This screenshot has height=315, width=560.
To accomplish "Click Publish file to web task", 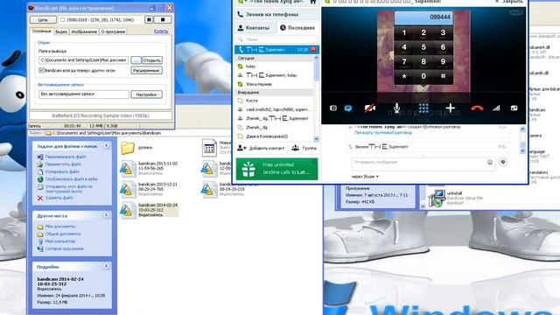I will (x=71, y=178).
